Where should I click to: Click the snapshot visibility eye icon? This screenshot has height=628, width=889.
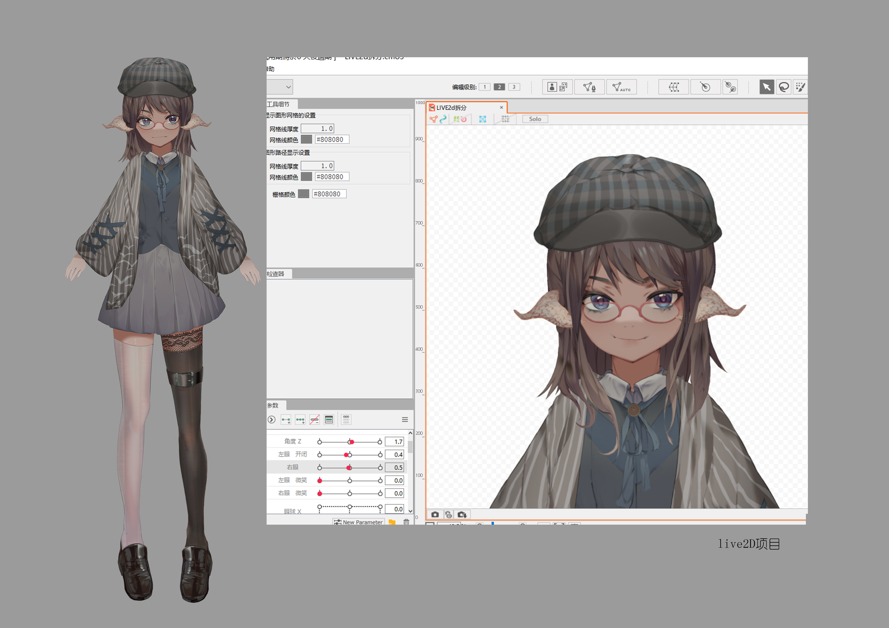click(x=448, y=515)
